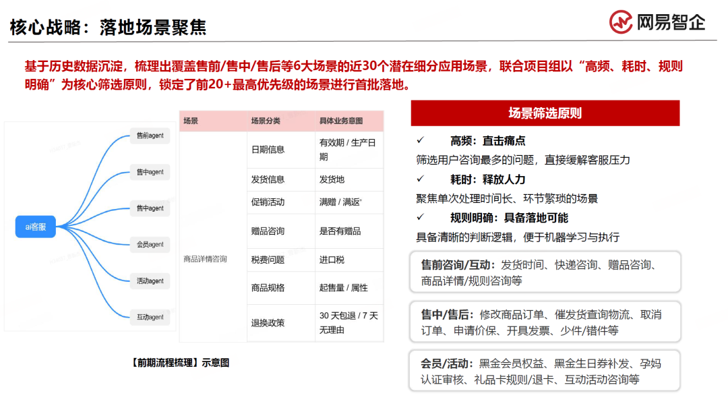
Task: Select the 售前agent mind map node
Action: (x=150, y=136)
